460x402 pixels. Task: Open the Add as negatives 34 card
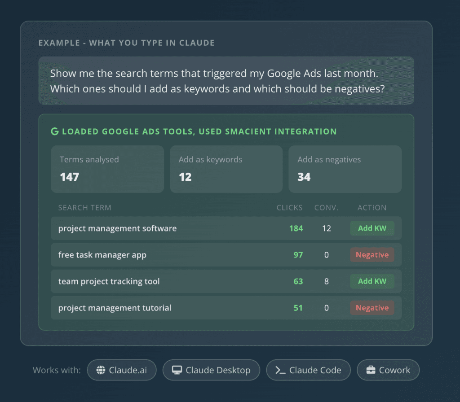point(345,169)
